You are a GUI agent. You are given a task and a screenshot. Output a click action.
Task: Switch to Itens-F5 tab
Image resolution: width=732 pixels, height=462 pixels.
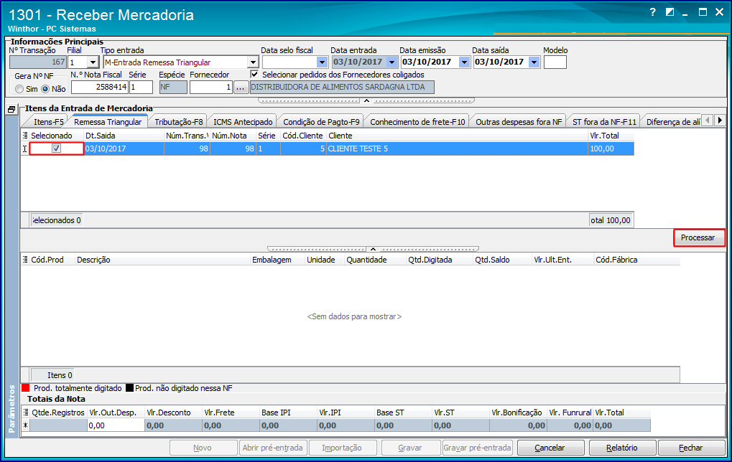(x=49, y=122)
